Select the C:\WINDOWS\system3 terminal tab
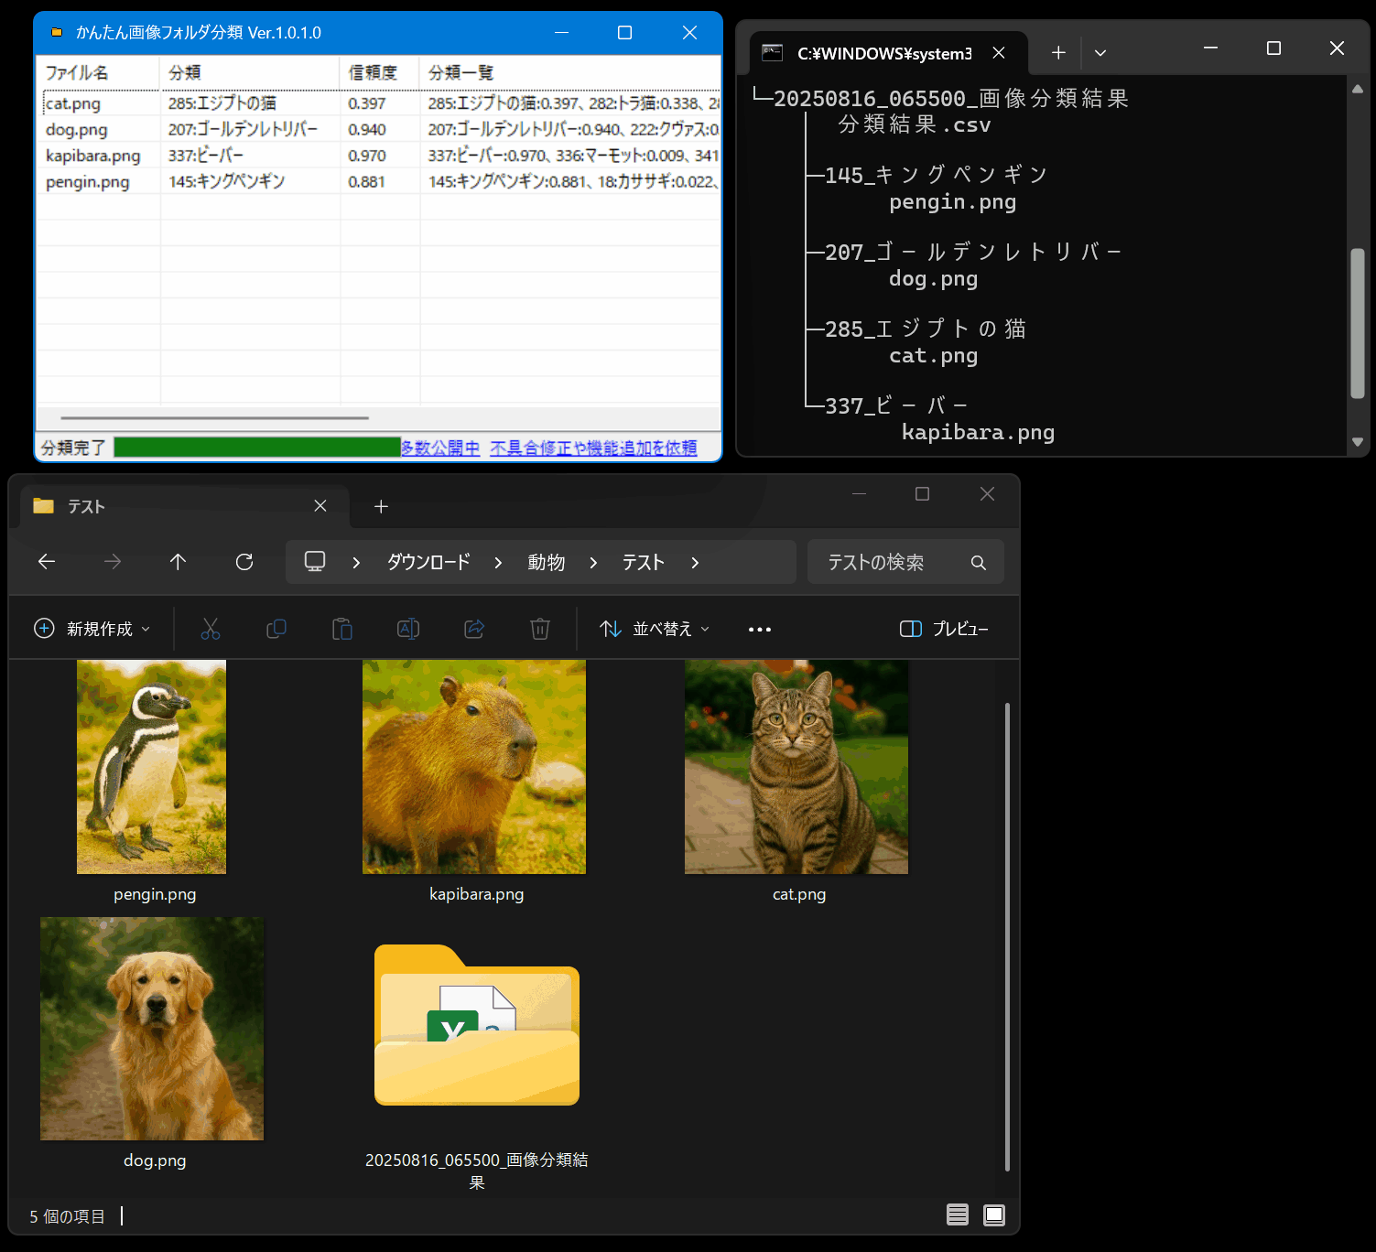1376x1252 pixels. (x=888, y=53)
